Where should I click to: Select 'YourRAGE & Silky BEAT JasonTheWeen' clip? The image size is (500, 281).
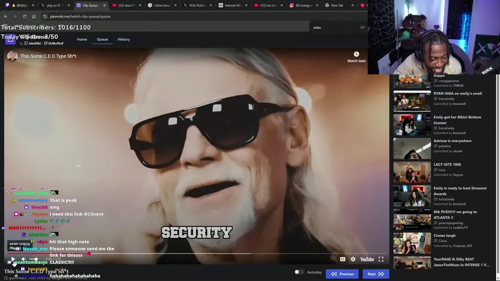(461, 262)
